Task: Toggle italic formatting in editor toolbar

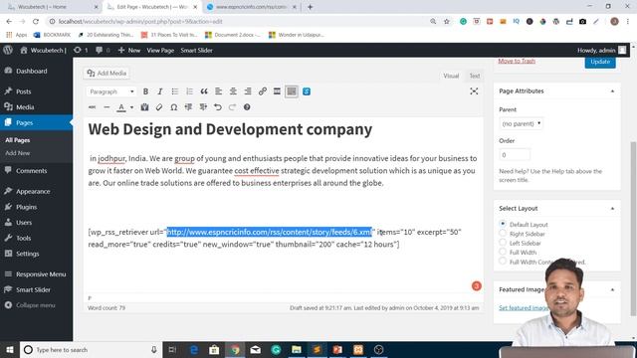Action: click(160, 91)
